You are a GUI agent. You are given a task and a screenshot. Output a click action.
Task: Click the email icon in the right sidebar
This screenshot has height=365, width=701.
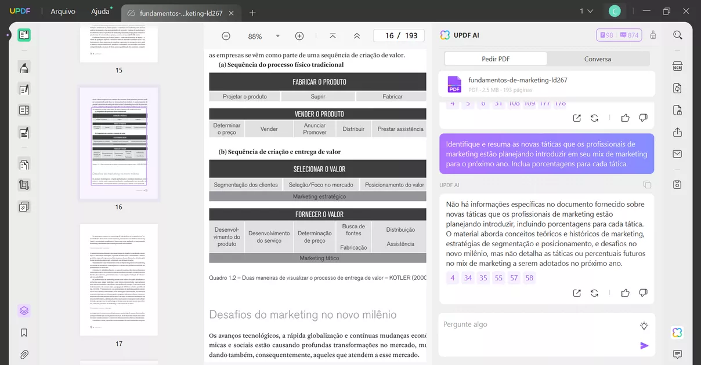[x=677, y=154]
